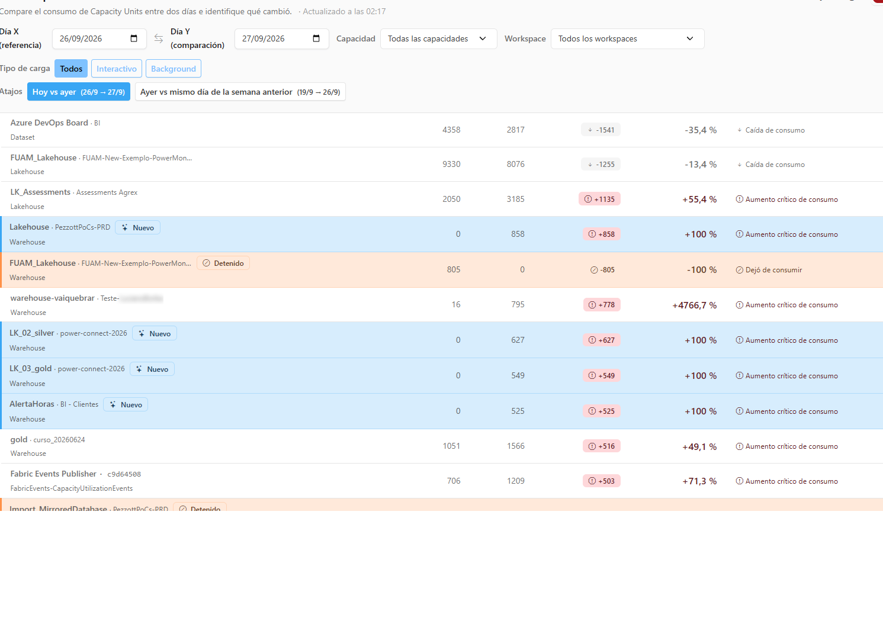Open calendar picker for Día X date
This screenshot has height=624, width=883.
coord(134,38)
